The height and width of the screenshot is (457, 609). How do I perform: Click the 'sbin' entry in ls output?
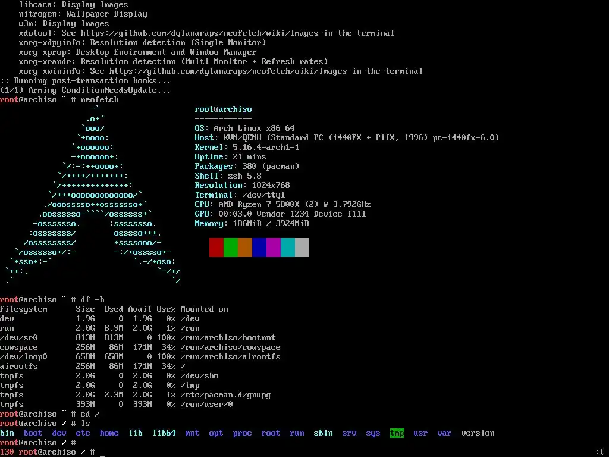pos(323,433)
